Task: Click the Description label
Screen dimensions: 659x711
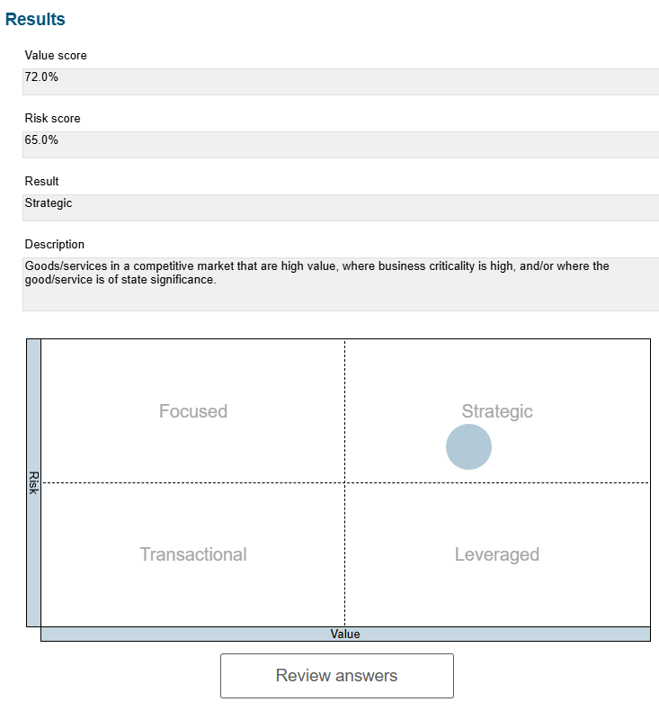Action: (x=54, y=245)
